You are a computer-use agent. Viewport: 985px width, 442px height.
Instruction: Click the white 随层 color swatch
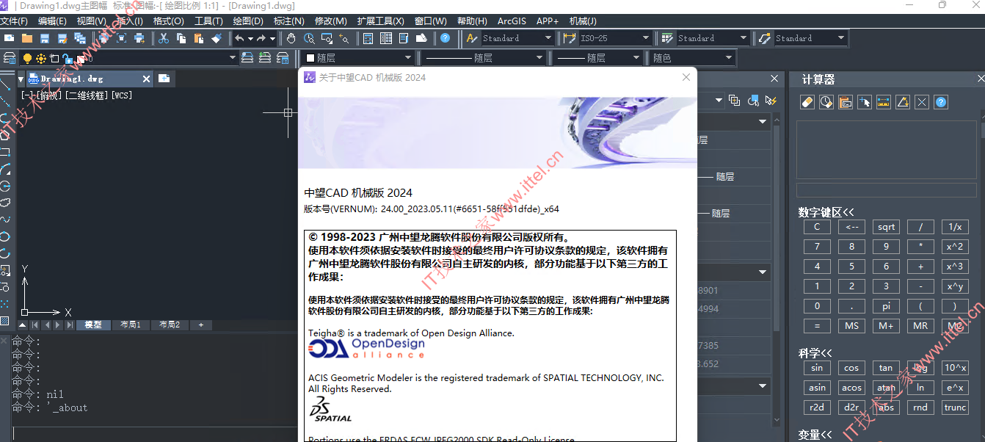pyautogui.click(x=310, y=58)
